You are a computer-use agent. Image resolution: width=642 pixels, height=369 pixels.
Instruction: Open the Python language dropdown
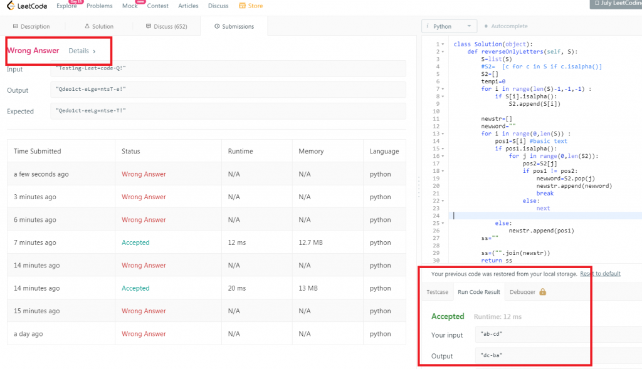[x=449, y=26]
